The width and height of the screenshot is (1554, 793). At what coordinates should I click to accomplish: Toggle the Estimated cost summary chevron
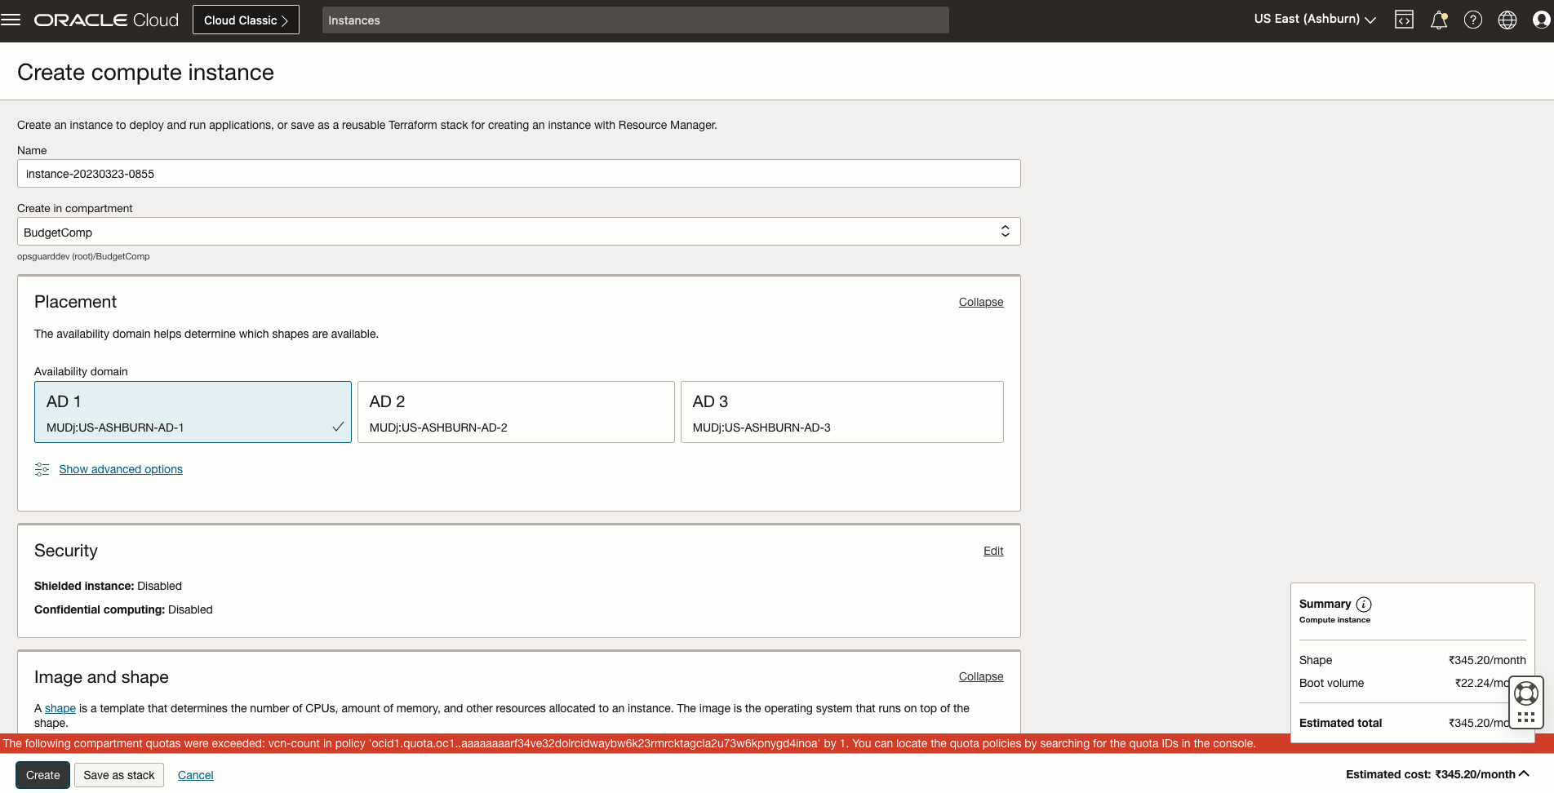tap(1524, 774)
